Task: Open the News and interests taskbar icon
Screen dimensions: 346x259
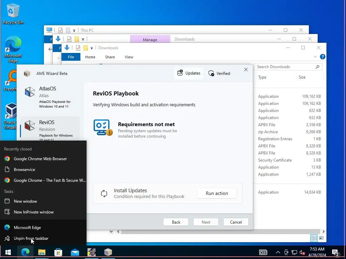Action: 263,252
